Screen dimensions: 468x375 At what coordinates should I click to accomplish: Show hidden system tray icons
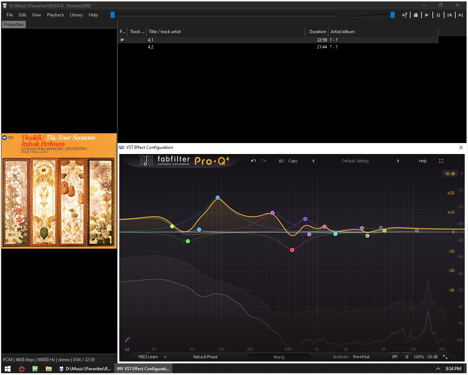(438, 369)
